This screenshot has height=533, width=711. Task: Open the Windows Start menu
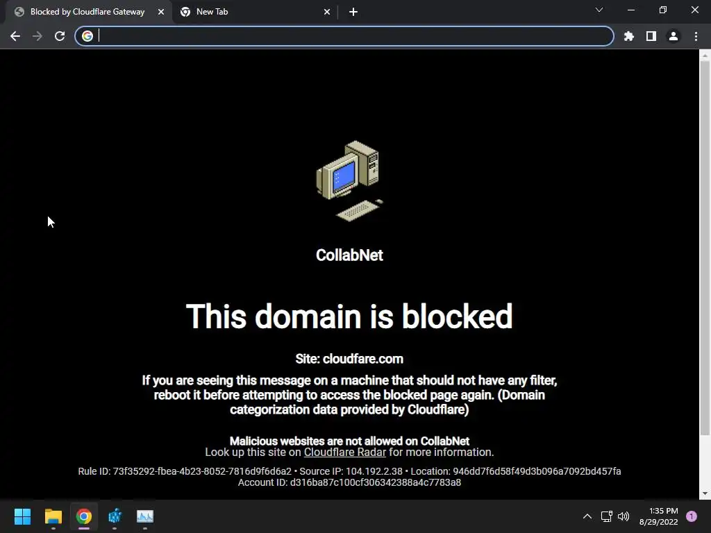click(x=22, y=516)
